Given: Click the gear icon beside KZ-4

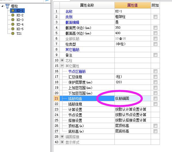Looking at the screenshot, I should [x=13, y=24].
